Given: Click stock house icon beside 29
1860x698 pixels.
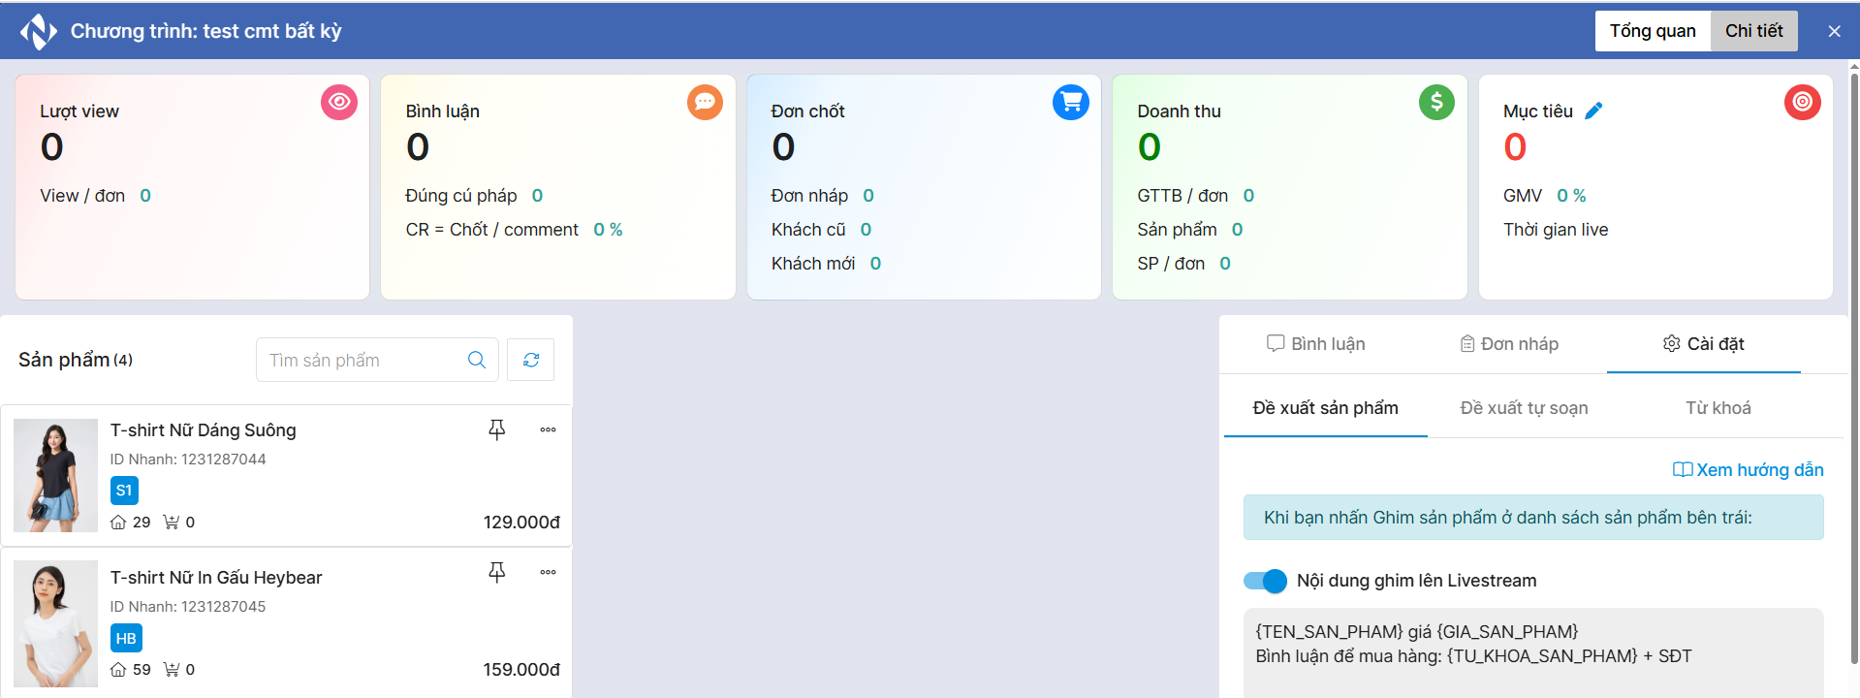Looking at the screenshot, I should pos(118,522).
